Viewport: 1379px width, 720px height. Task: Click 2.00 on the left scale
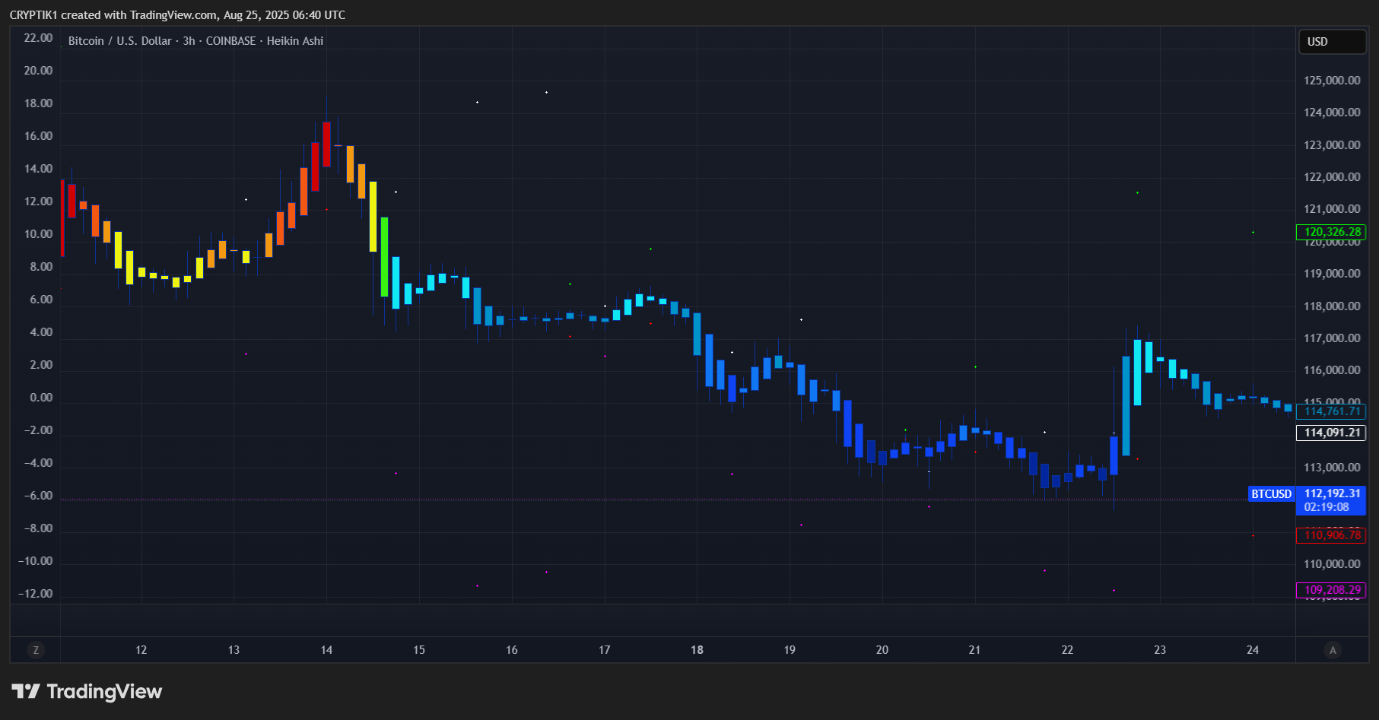pyautogui.click(x=41, y=365)
